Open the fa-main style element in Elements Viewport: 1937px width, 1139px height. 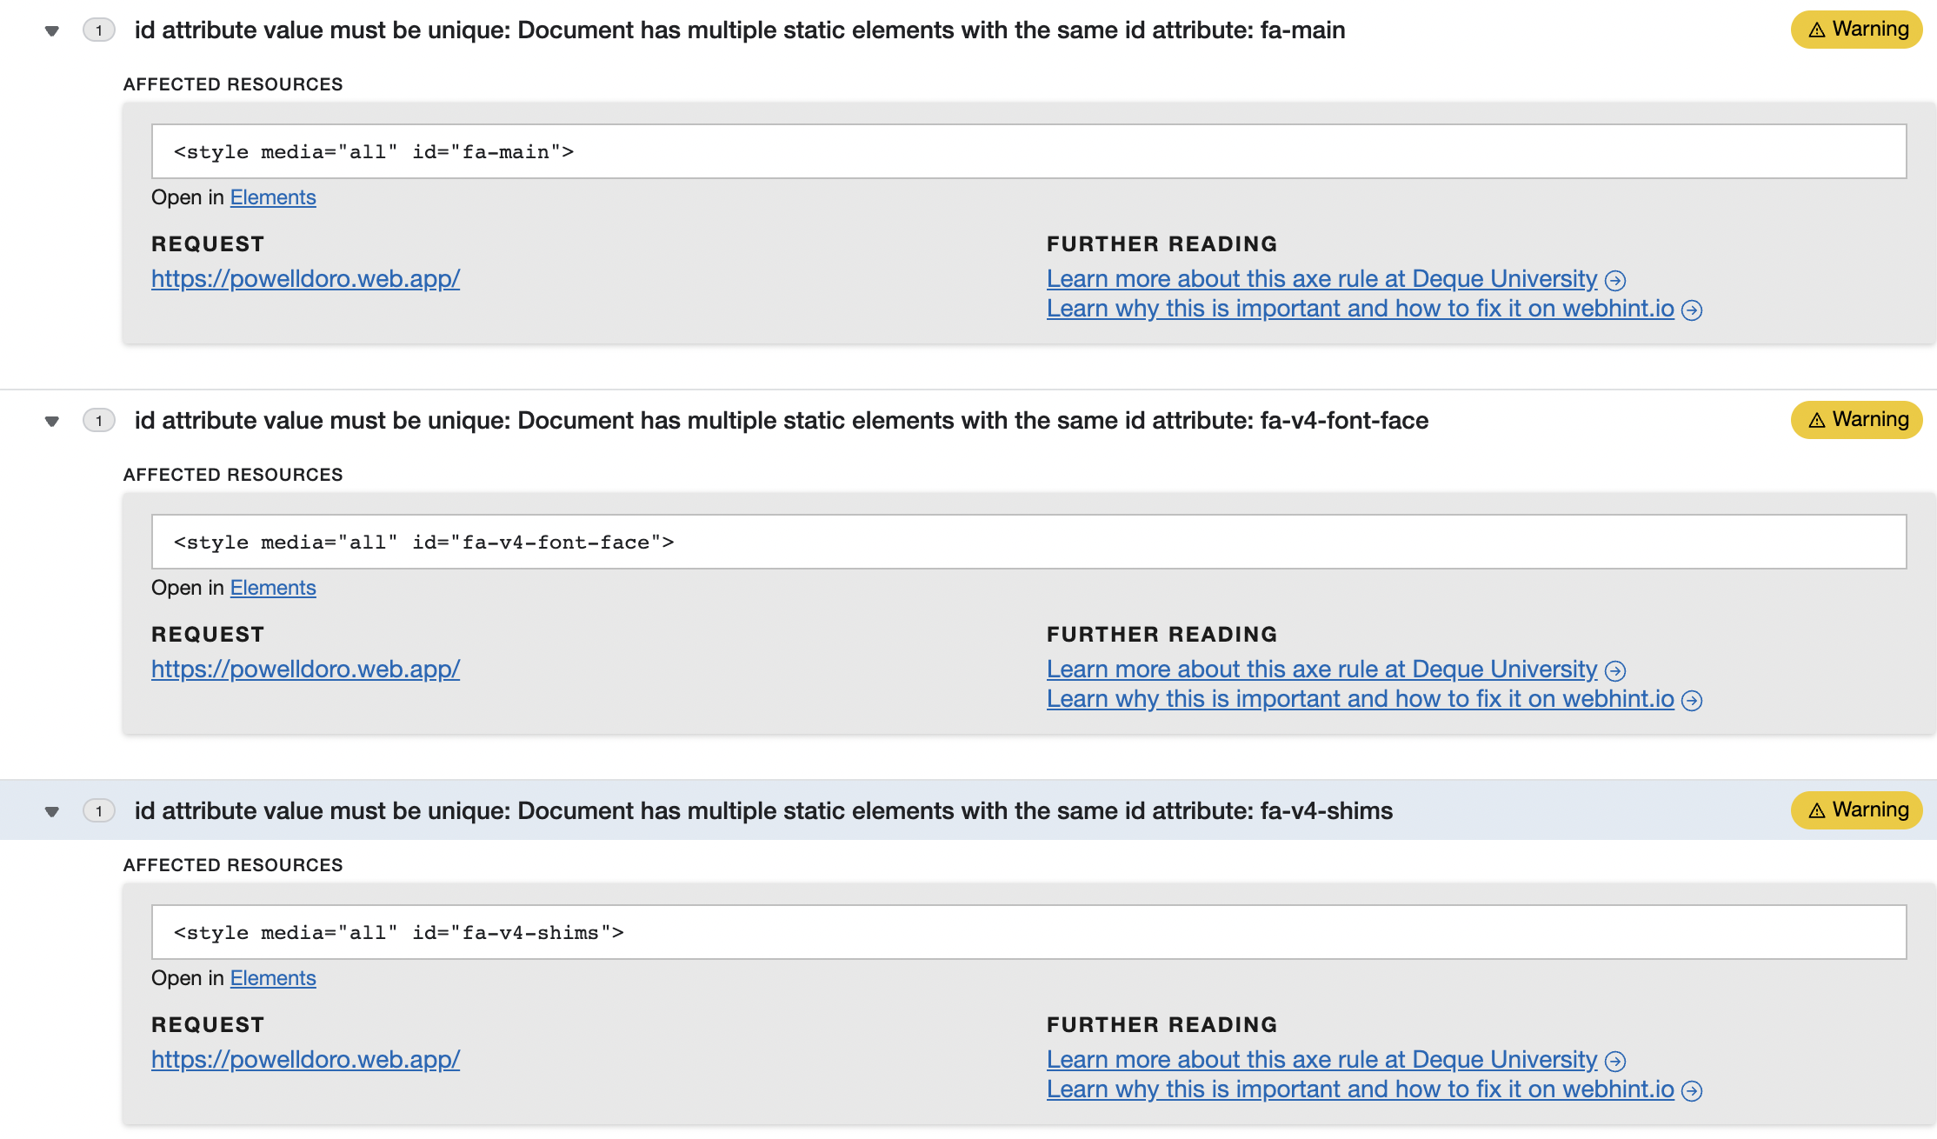point(272,197)
